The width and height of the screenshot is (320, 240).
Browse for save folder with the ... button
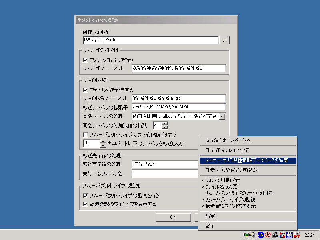click(224, 40)
